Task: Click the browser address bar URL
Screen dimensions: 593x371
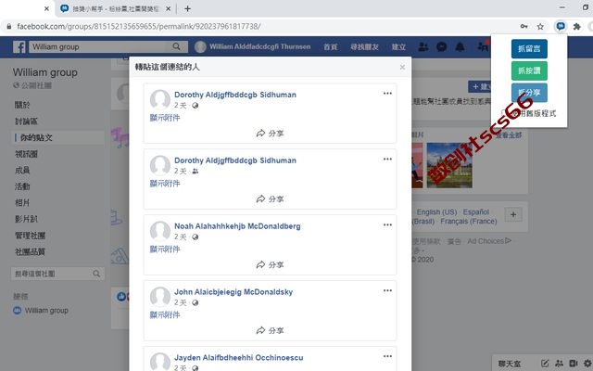Action: 139,27
